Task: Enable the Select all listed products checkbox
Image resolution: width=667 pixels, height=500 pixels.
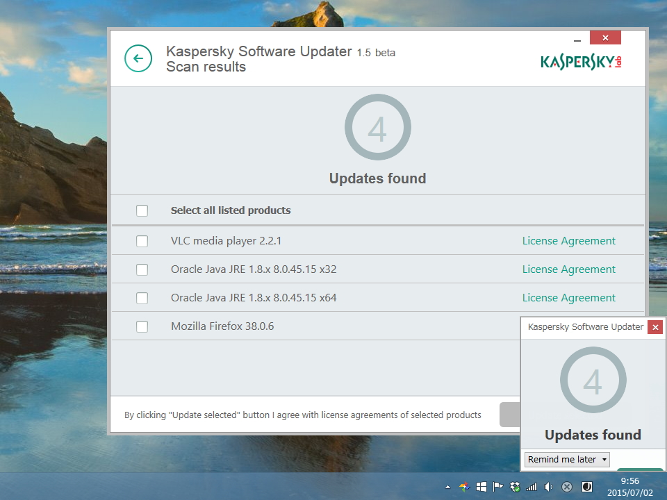Action: point(142,210)
